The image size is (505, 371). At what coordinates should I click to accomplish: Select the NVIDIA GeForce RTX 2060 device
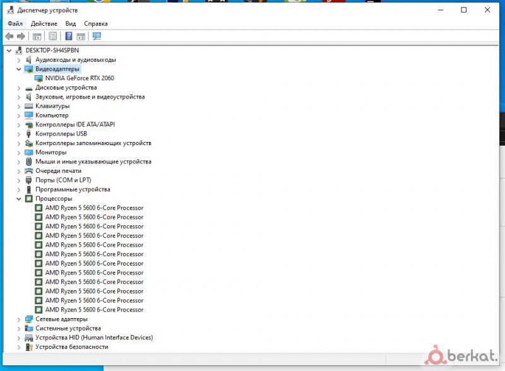point(80,78)
